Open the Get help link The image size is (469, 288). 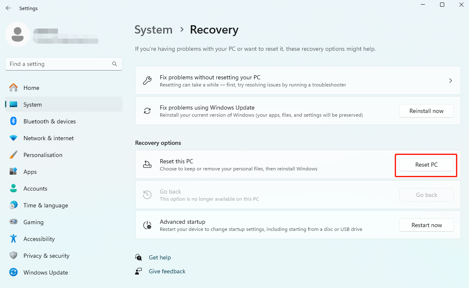160,257
